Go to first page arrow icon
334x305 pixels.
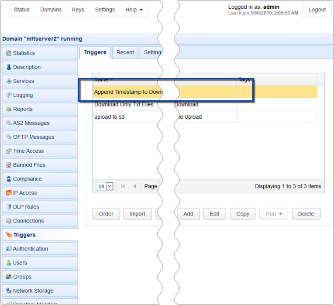tap(123, 186)
